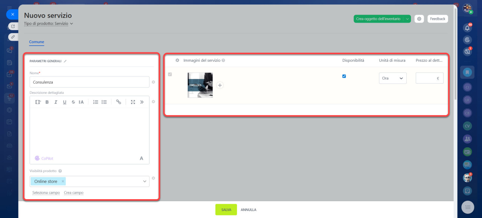The height and width of the screenshot is (218, 482).
Task: Insert a numbered list in description
Action: point(96,102)
